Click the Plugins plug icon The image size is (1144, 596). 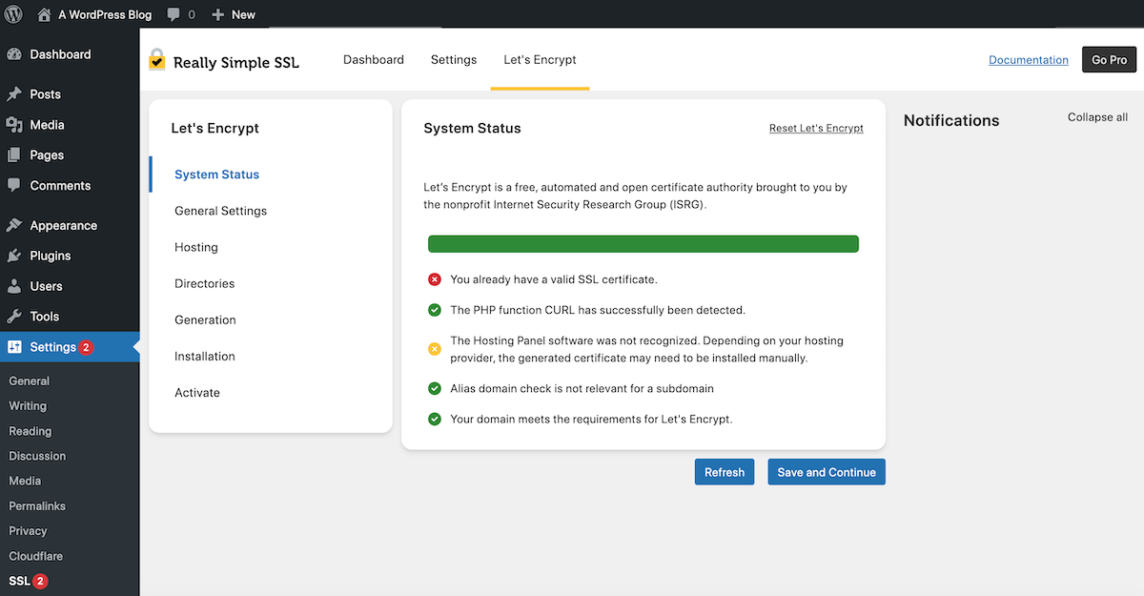pyautogui.click(x=14, y=257)
